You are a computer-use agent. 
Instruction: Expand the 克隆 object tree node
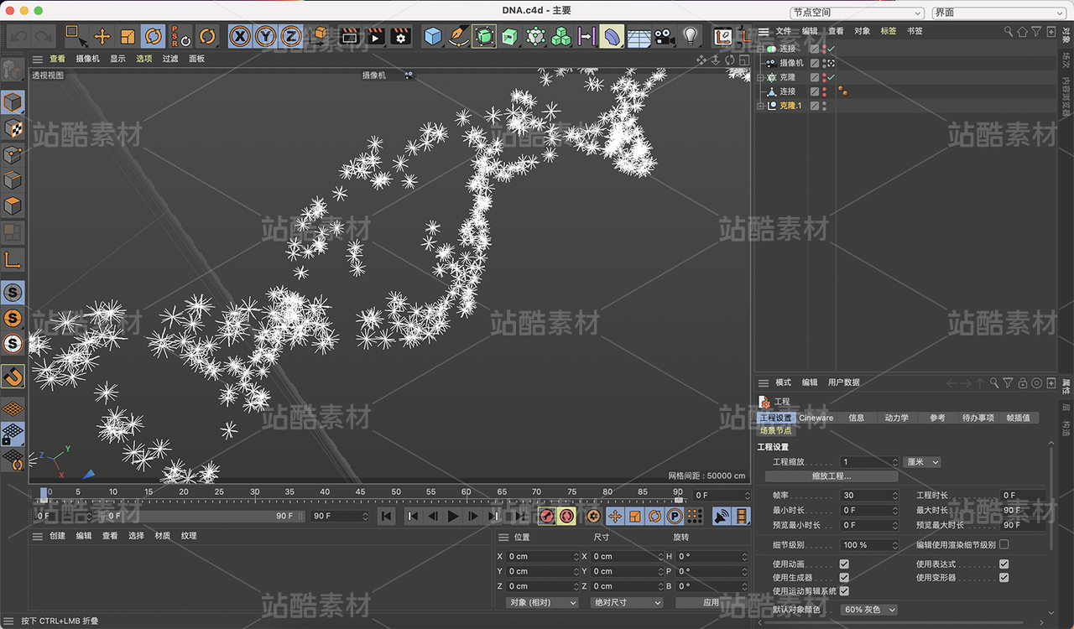760,77
